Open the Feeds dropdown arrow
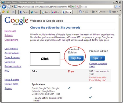 tap(90, 12)
